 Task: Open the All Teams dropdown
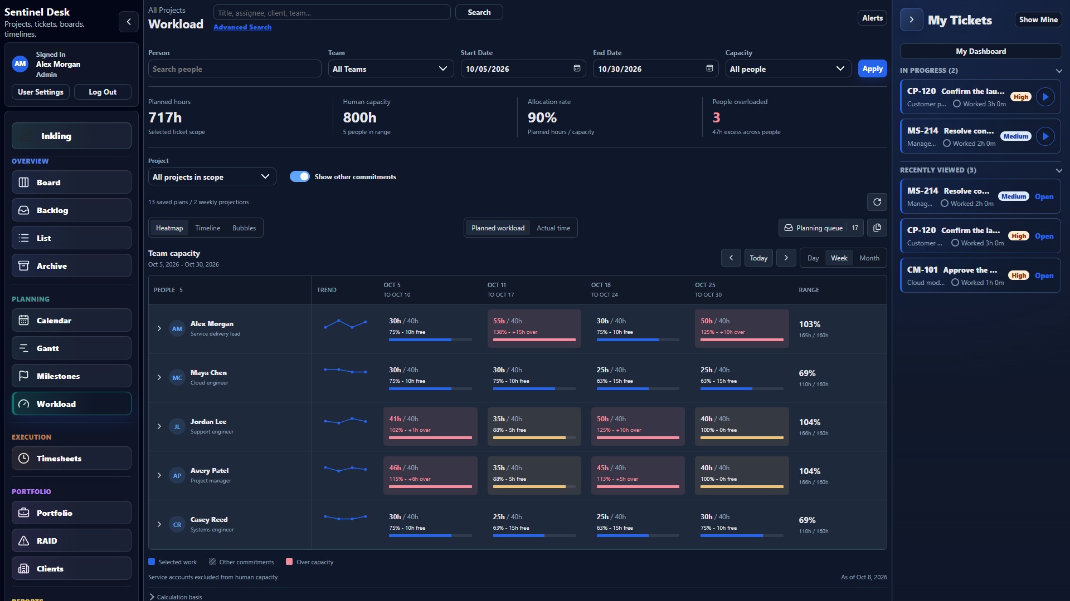coord(391,68)
